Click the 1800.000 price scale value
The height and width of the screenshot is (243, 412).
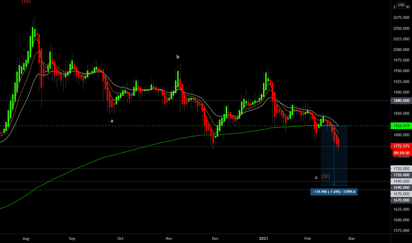pos(401,135)
